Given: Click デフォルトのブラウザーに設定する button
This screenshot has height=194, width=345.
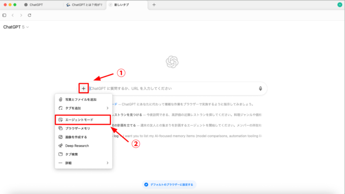Looking at the screenshot, I should (170, 184).
